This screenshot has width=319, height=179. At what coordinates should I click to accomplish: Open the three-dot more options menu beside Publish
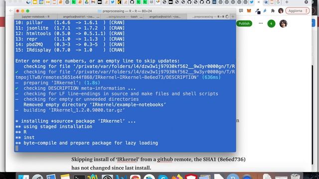pos(261,23)
